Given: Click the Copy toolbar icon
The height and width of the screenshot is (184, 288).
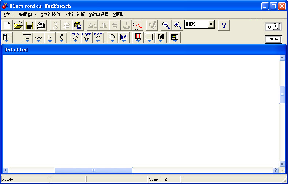Looking at the screenshot, I should pos(67,25).
